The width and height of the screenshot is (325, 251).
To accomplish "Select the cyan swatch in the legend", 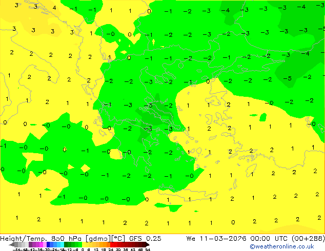I will (62, 244).
